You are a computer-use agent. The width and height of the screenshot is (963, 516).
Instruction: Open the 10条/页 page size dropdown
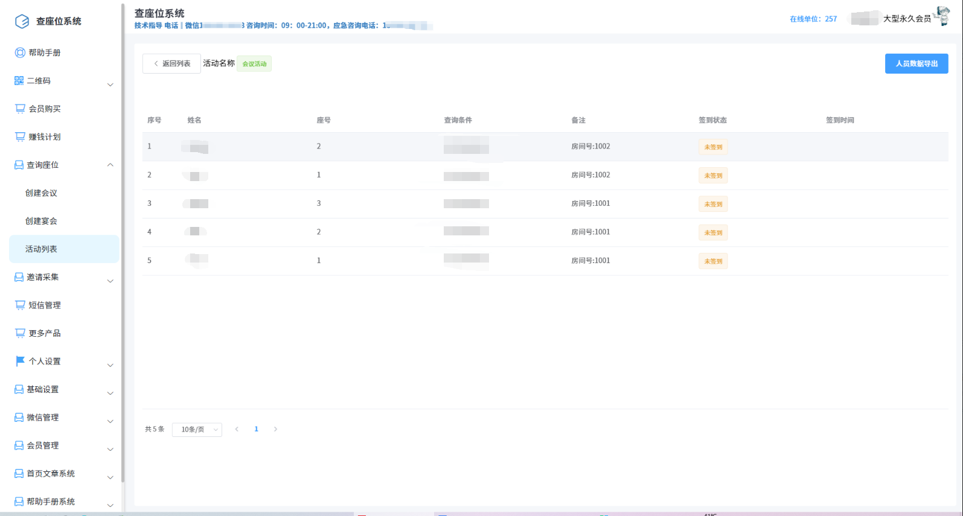197,430
